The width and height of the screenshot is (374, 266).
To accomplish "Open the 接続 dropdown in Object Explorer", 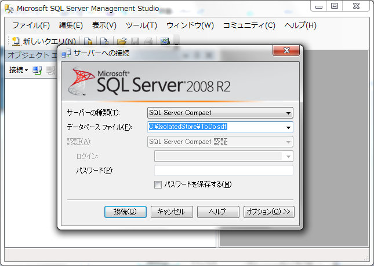I will (x=19, y=70).
